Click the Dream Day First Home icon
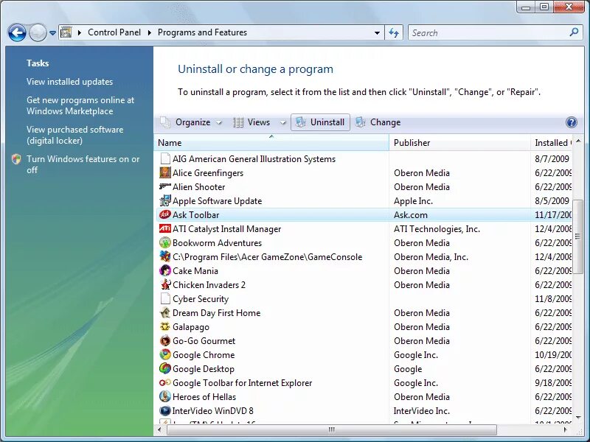Screen dimensions: 590x442 click(164, 312)
